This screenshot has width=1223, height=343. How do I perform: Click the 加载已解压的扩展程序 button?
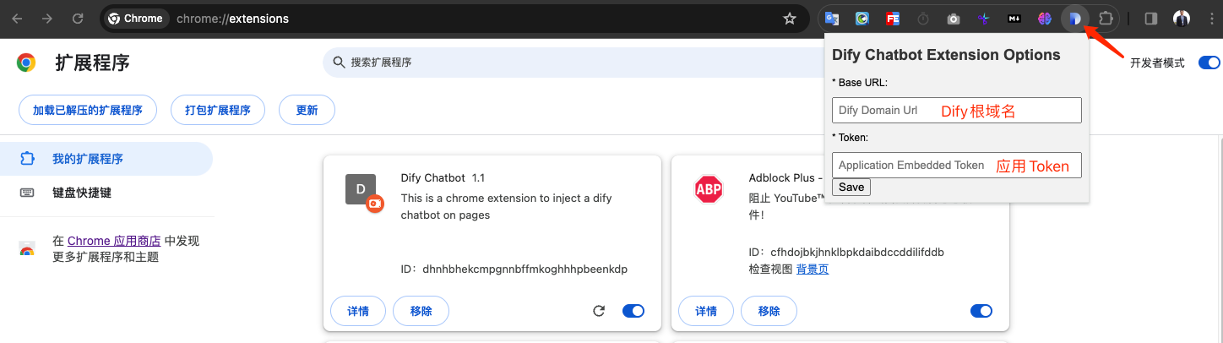(x=88, y=110)
